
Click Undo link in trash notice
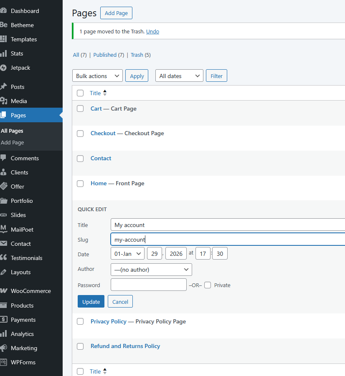click(x=152, y=31)
